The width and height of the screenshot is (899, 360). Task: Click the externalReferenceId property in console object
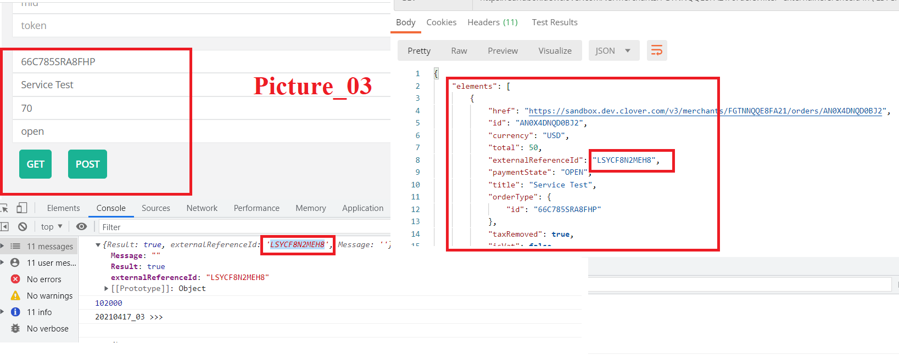click(190, 277)
